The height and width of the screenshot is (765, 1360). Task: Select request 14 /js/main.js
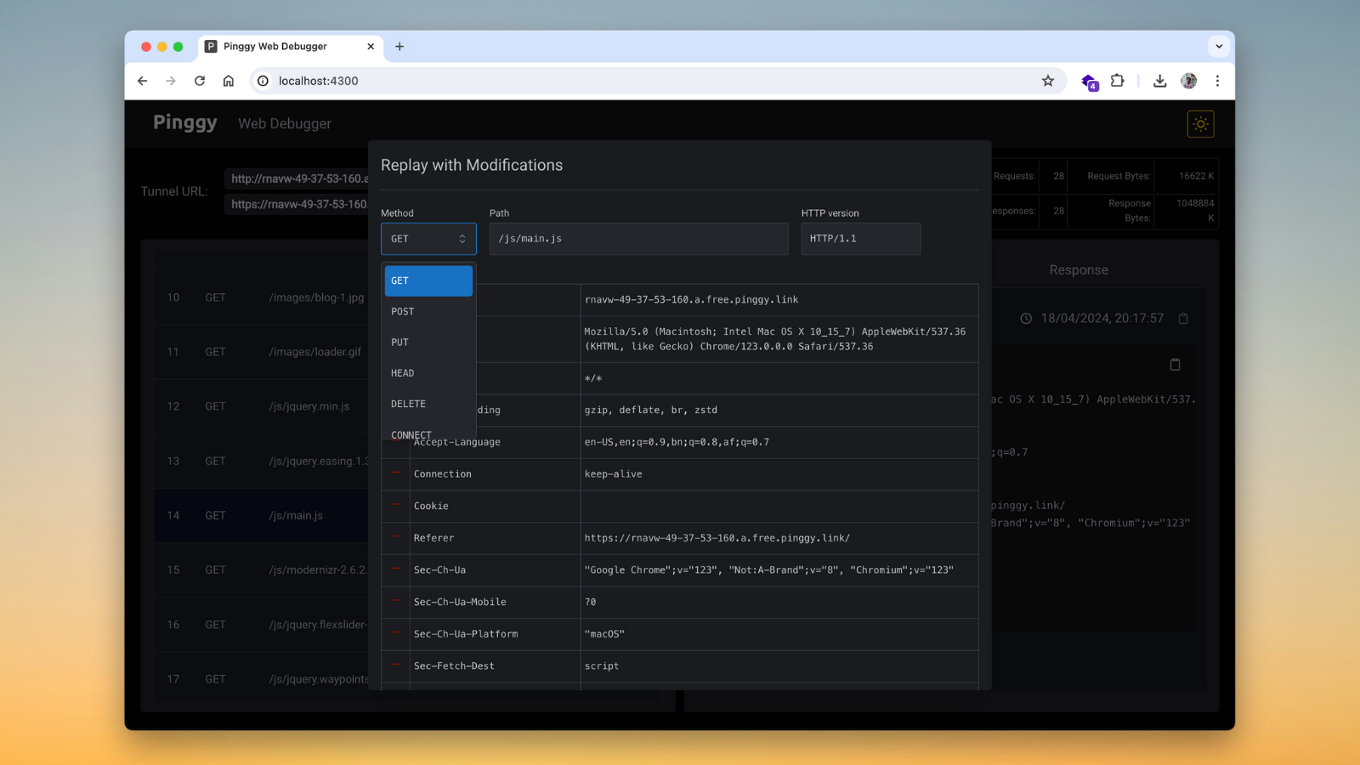(261, 515)
